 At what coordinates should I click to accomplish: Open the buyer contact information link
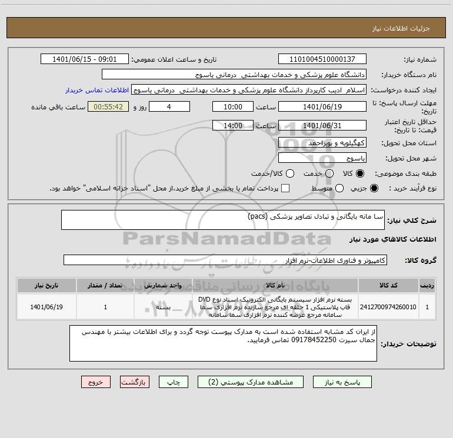(x=97, y=90)
